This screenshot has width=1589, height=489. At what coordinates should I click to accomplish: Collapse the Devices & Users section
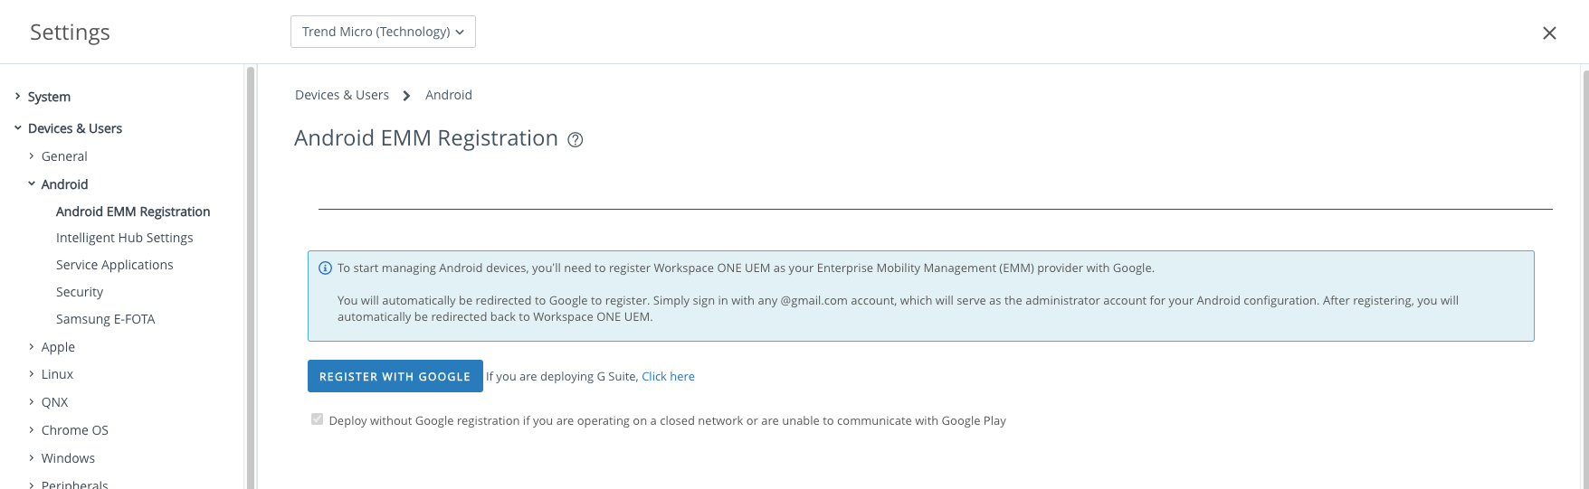17,128
